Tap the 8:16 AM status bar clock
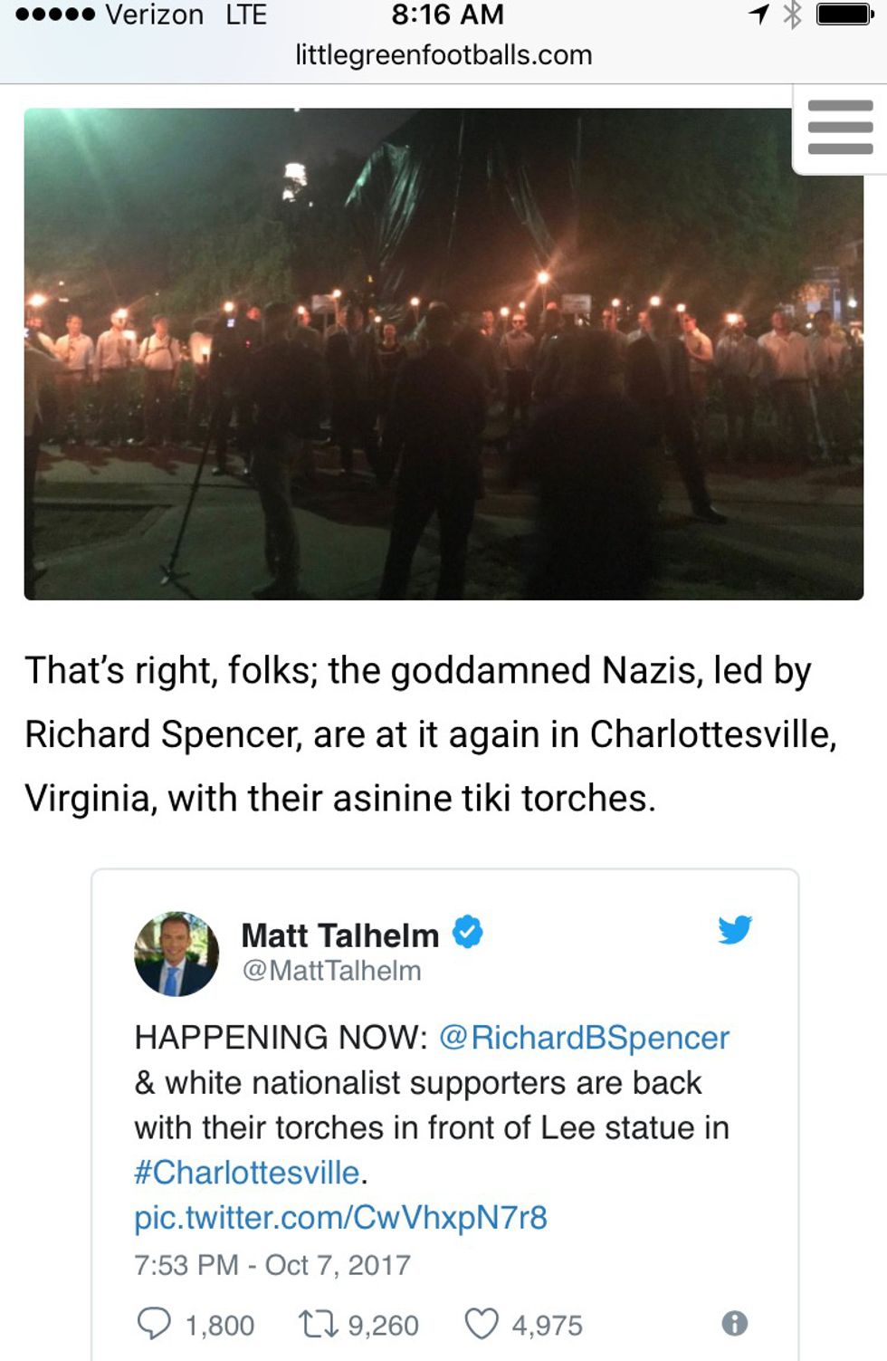The image size is (887, 1361). pyautogui.click(x=447, y=14)
